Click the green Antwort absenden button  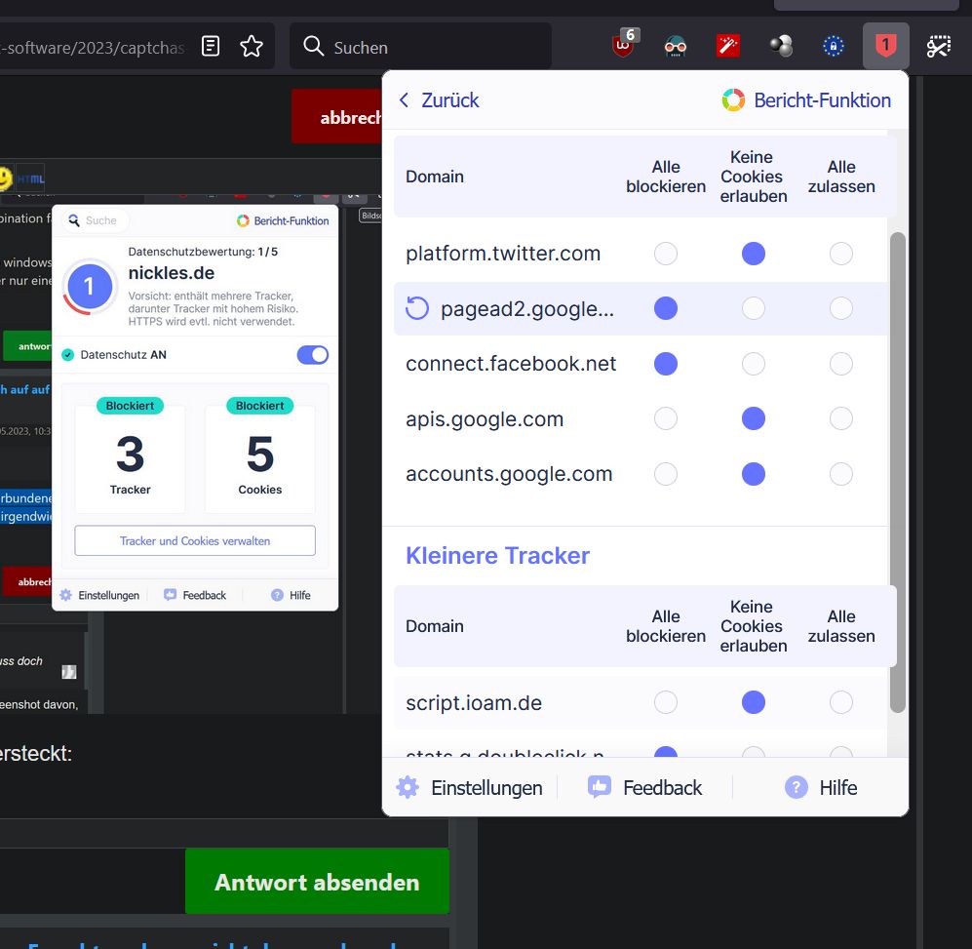coord(317,882)
